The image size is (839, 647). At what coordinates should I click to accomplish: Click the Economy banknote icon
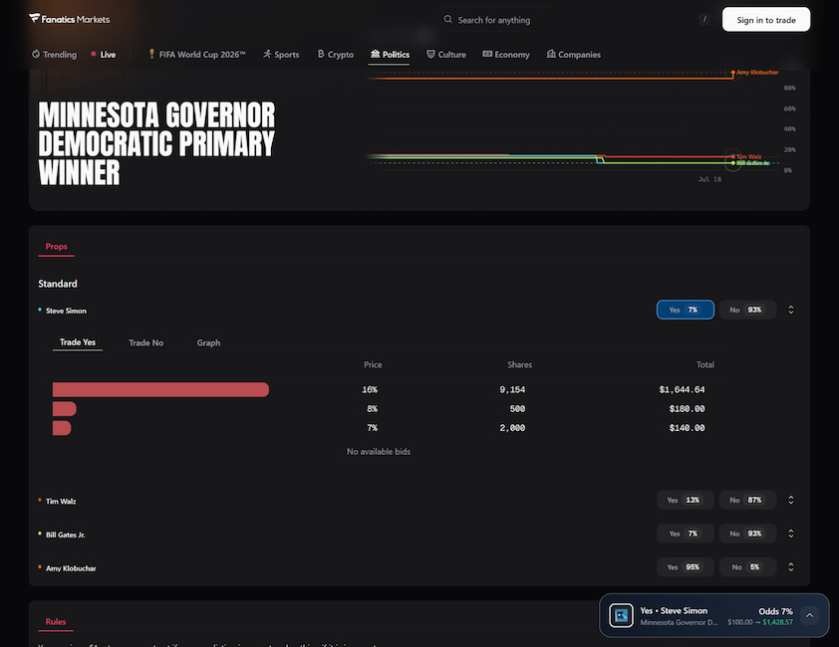(487, 54)
